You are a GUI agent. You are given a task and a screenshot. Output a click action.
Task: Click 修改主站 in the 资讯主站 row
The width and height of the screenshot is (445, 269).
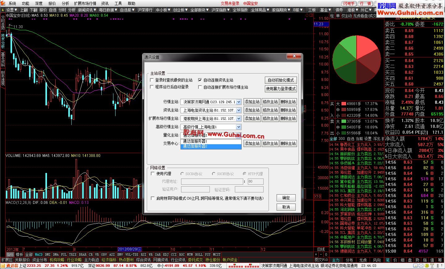click(270, 110)
